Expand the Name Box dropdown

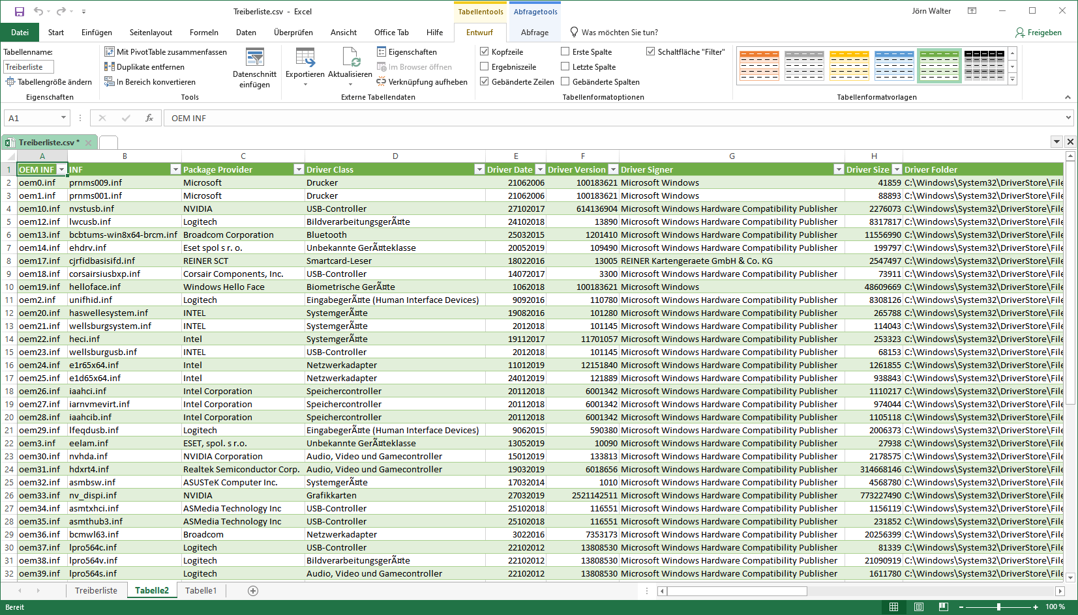tap(63, 118)
